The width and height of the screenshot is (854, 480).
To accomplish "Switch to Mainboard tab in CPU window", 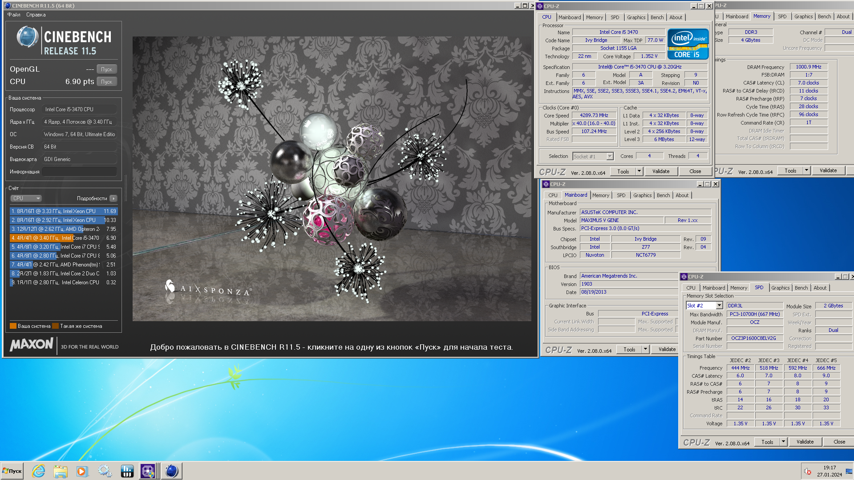I will click(570, 17).
